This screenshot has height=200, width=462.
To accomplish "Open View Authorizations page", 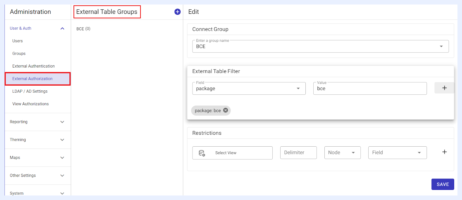I will 31,104.
